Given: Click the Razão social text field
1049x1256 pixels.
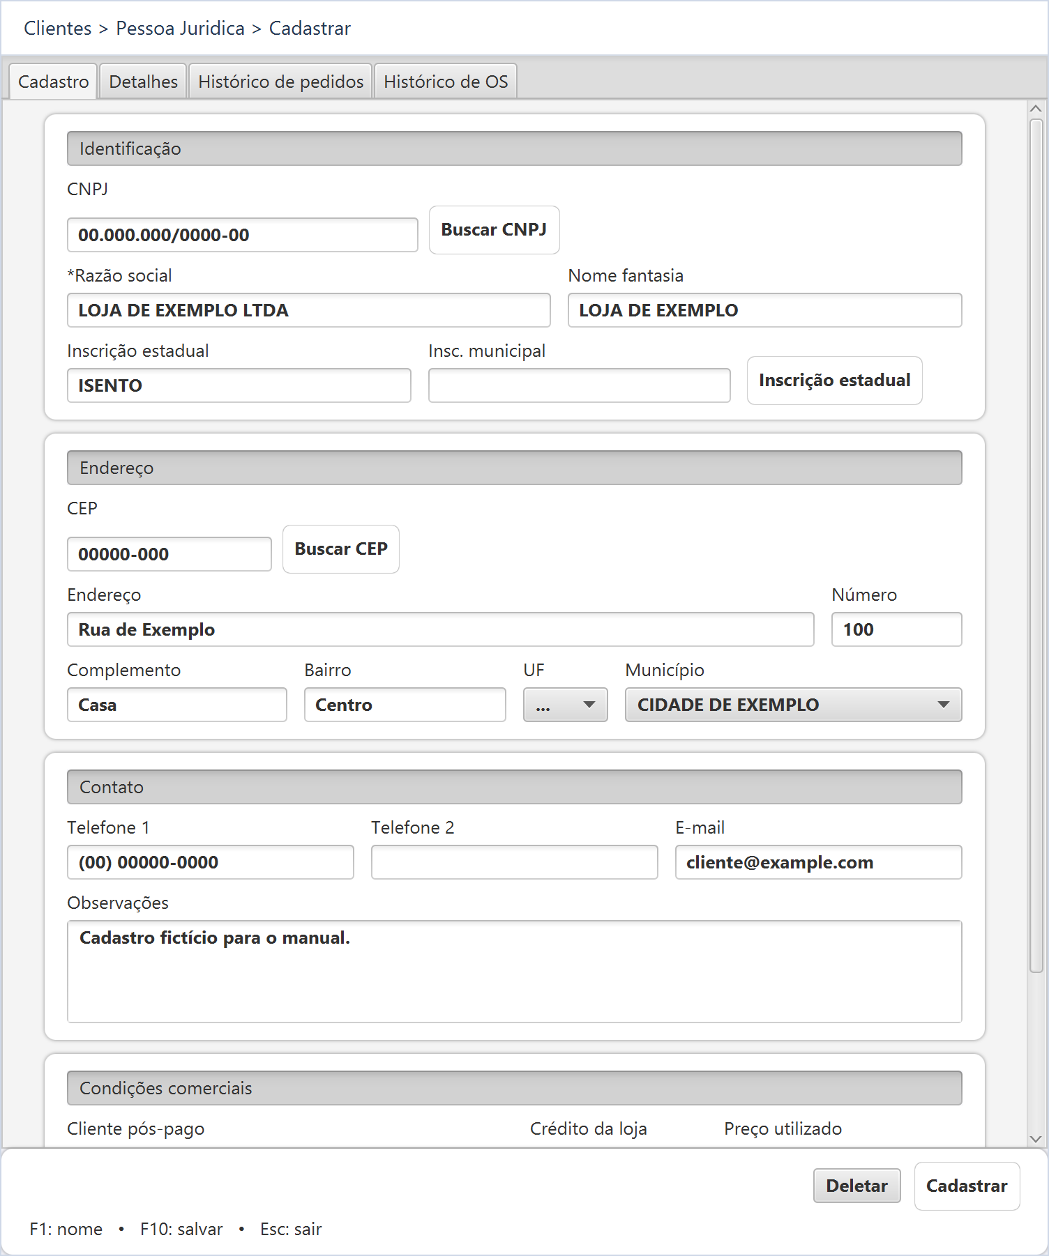Looking at the screenshot, I should pos(308,310).
